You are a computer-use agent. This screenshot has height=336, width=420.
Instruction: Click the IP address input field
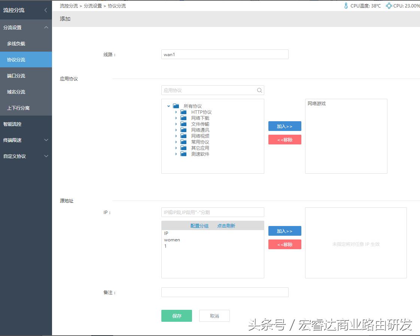click(x=213, y=212)
